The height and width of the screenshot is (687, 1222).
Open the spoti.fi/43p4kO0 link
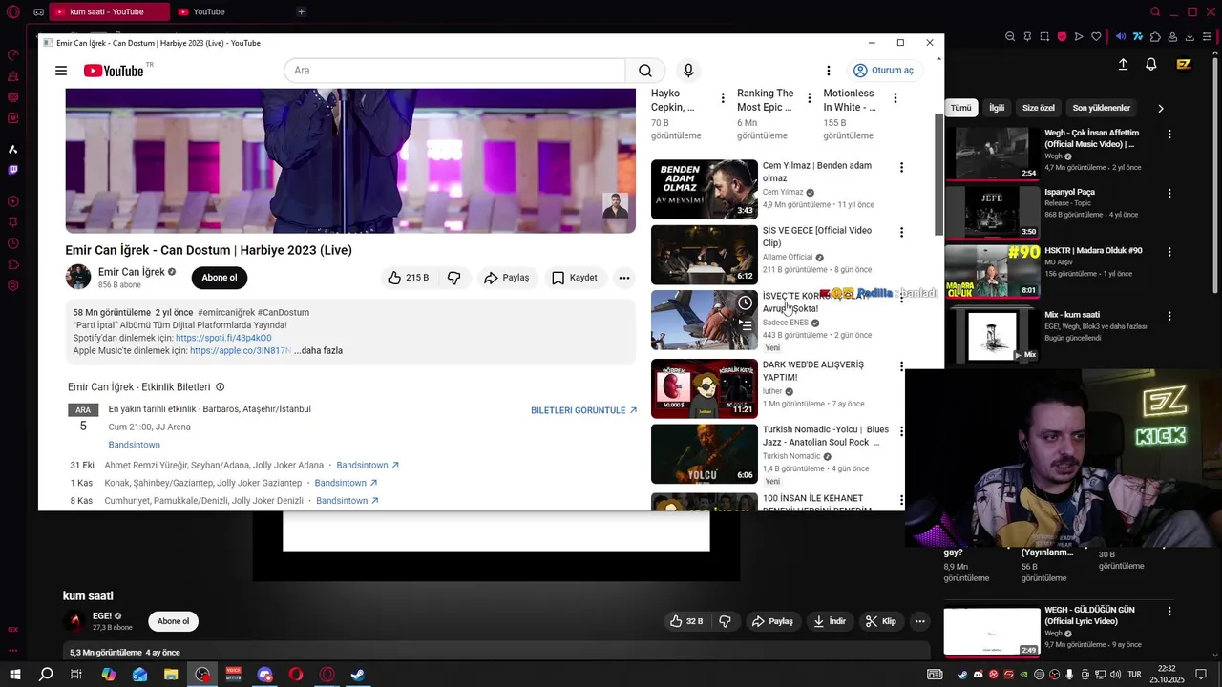click(x=223, y=338)
